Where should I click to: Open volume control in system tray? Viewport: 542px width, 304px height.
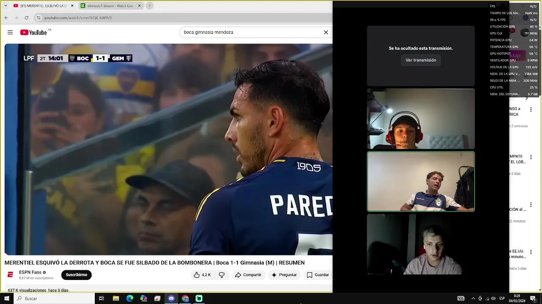point(493,299)
